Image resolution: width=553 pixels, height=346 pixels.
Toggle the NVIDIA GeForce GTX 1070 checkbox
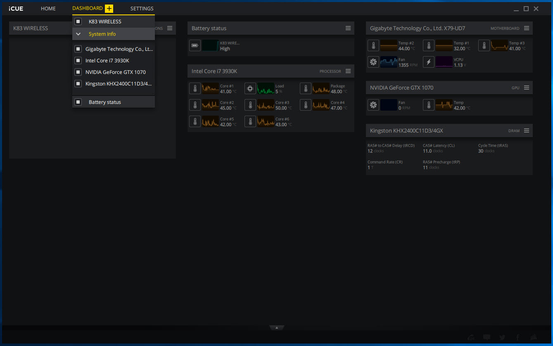coord(78,72)
